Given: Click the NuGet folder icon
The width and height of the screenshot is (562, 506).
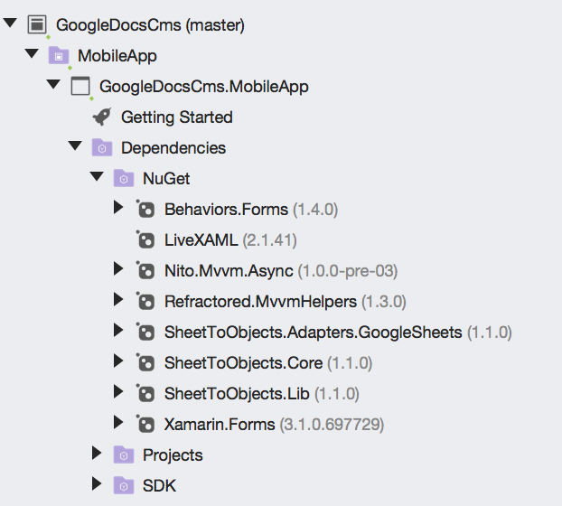Looking at the screenshot, I should (x=124, y=179).
